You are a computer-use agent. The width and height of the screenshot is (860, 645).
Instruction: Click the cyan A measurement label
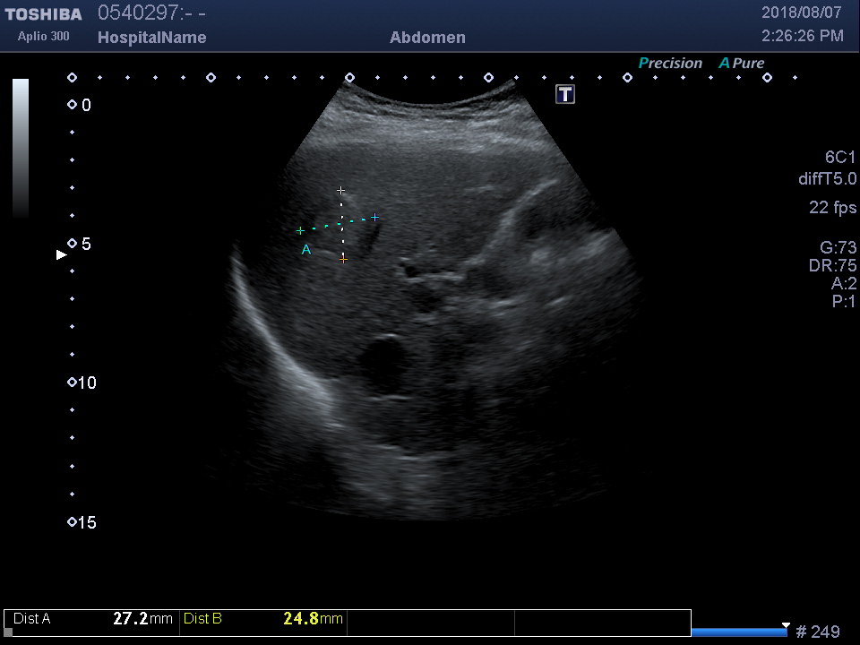coord(306,250)
